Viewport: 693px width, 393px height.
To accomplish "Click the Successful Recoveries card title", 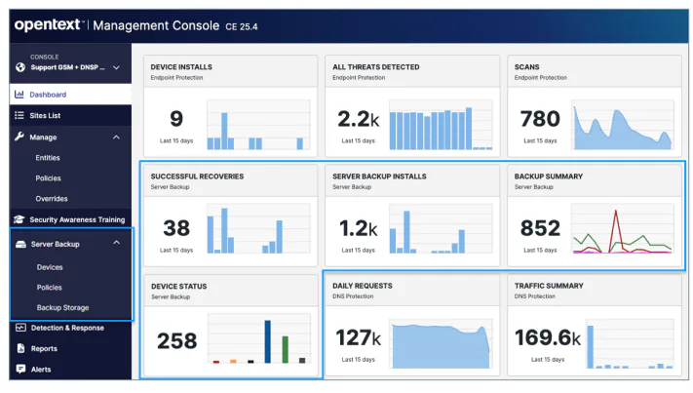I will pyautogui.click(x=197, y=177).
